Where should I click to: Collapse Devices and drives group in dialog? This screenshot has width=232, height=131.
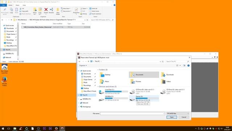[x=98, y=87]
